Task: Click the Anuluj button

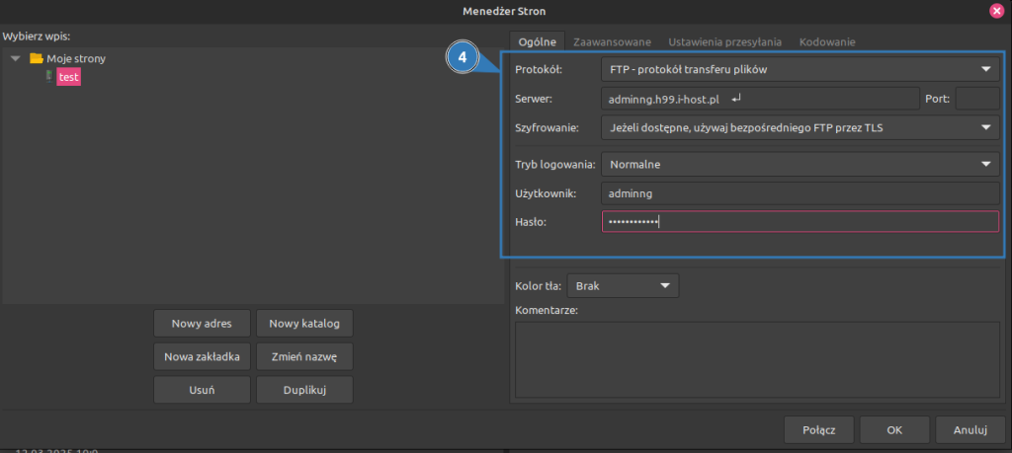Action: tap(970, 429)
